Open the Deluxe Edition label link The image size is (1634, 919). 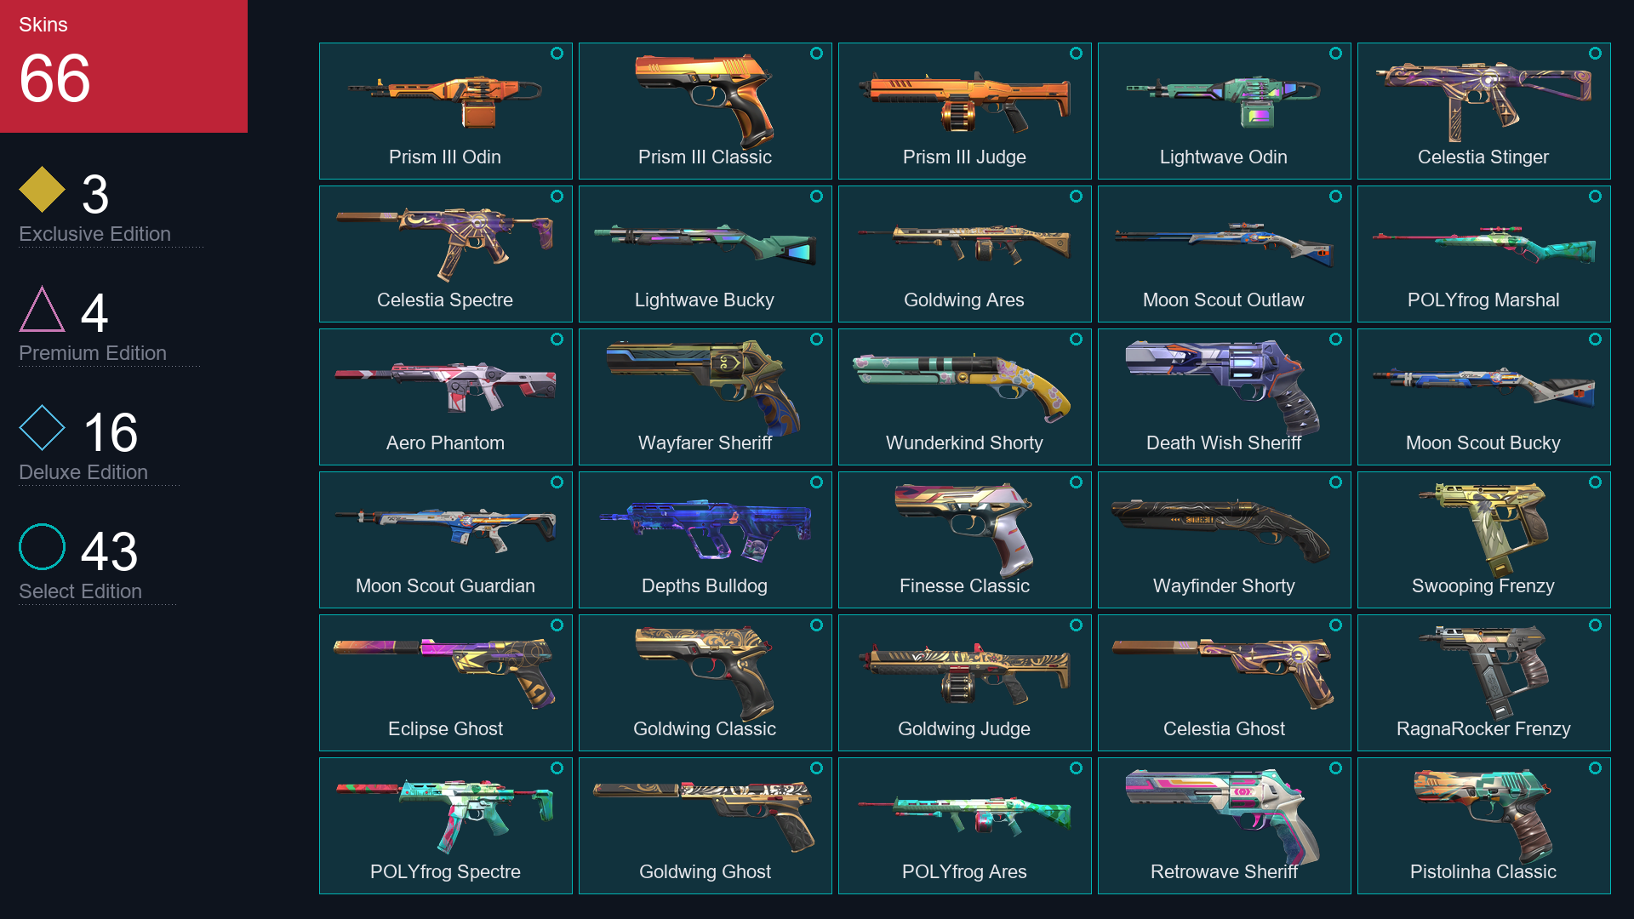[83, 472]
